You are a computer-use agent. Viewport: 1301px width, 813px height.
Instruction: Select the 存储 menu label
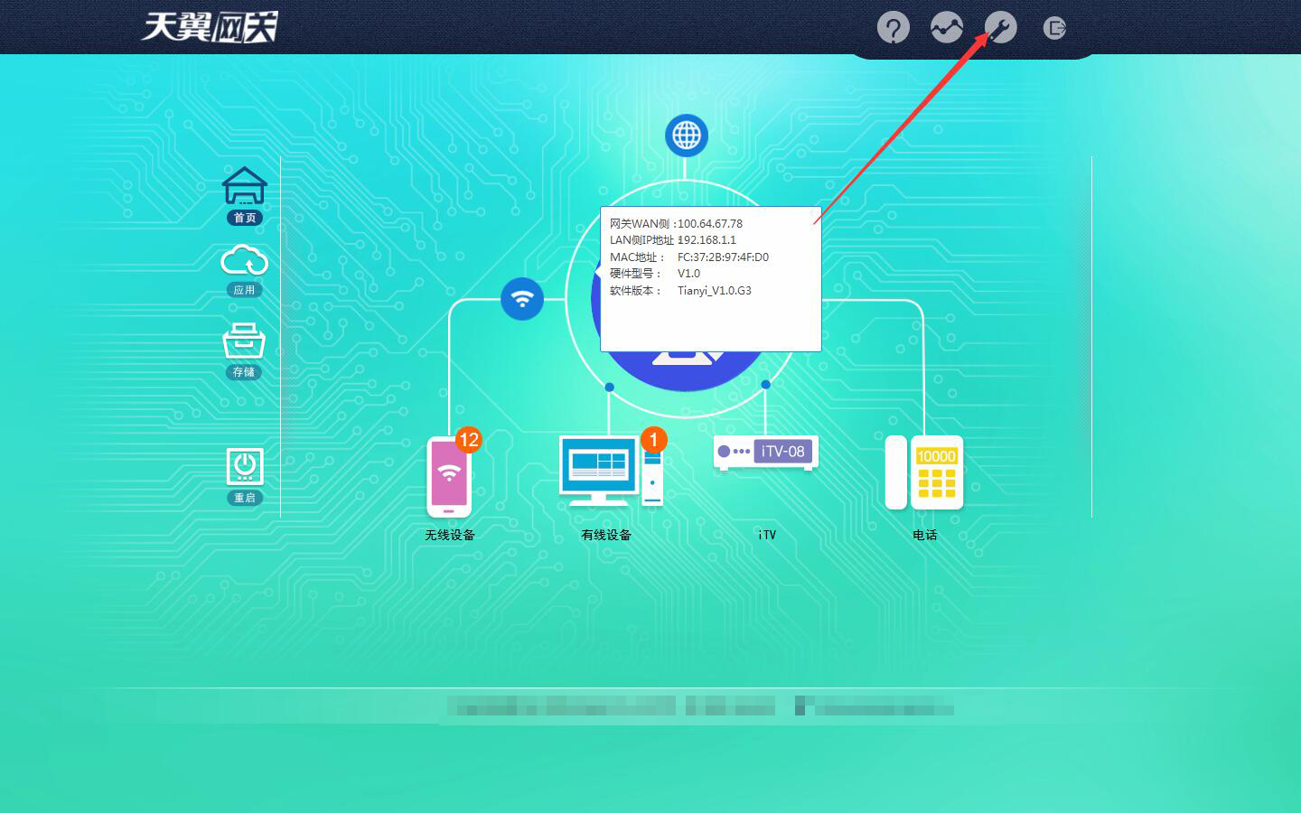click(x=244, y=372)
